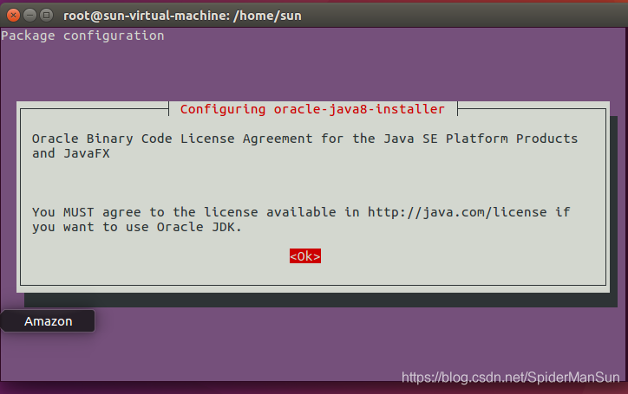Click the 'Package configuration' header text
628x394 pixels.
[x=82, y=36]
